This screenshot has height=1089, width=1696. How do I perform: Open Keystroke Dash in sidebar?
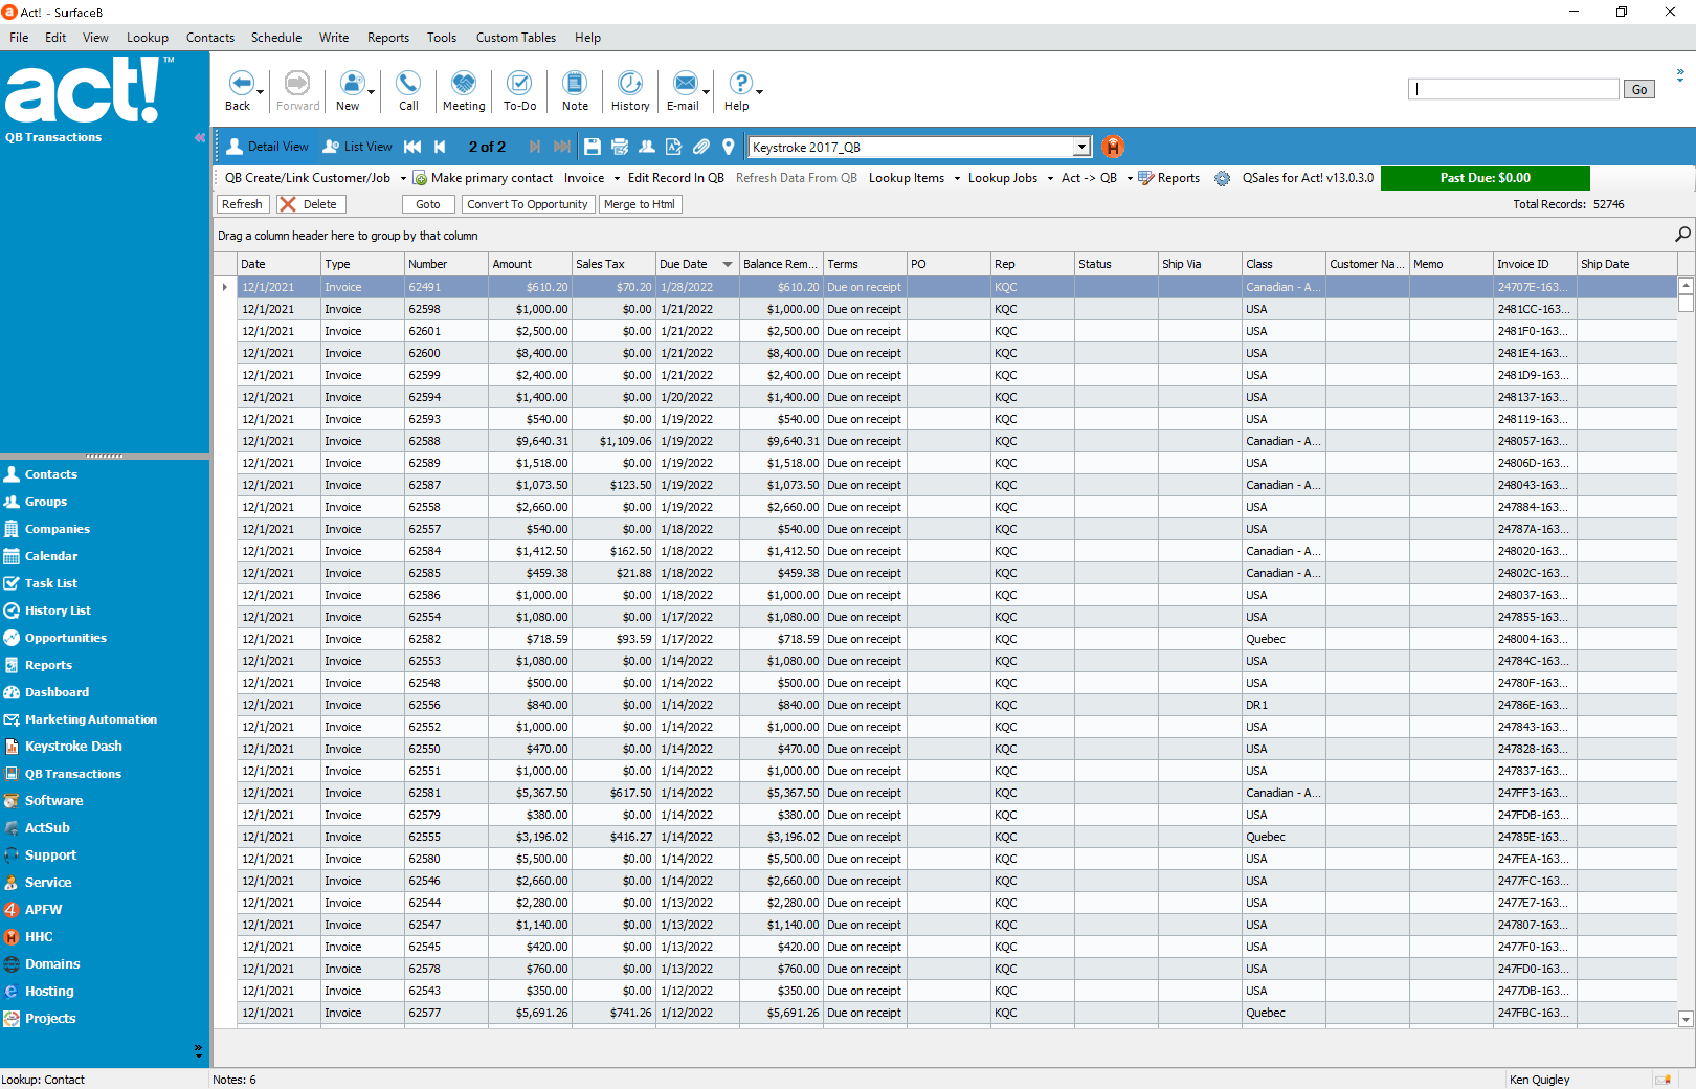click(x=73, y=746)
